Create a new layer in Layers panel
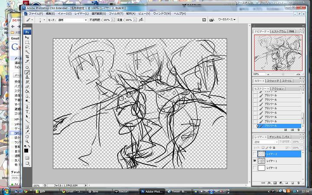This screenshot has width=312, height=195. (x=292, y=183)
